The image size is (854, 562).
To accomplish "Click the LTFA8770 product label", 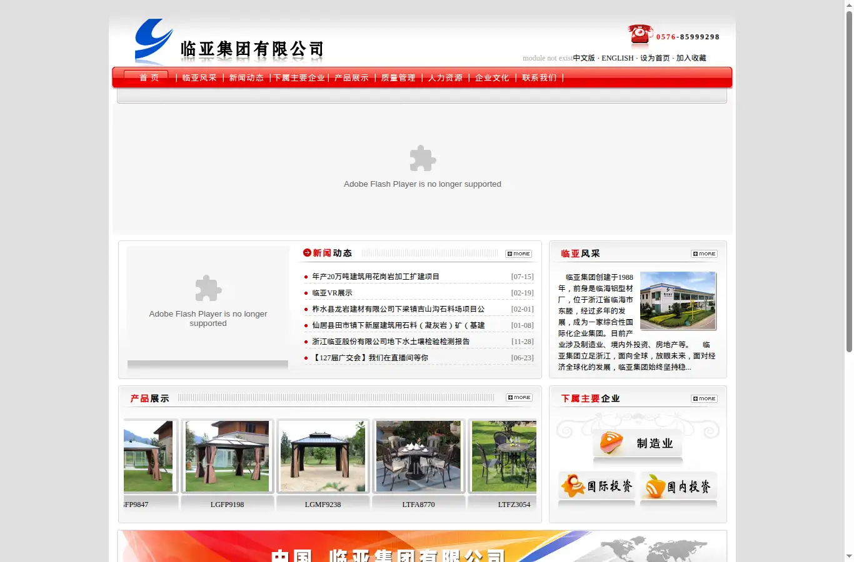I will tap(418, 505).
